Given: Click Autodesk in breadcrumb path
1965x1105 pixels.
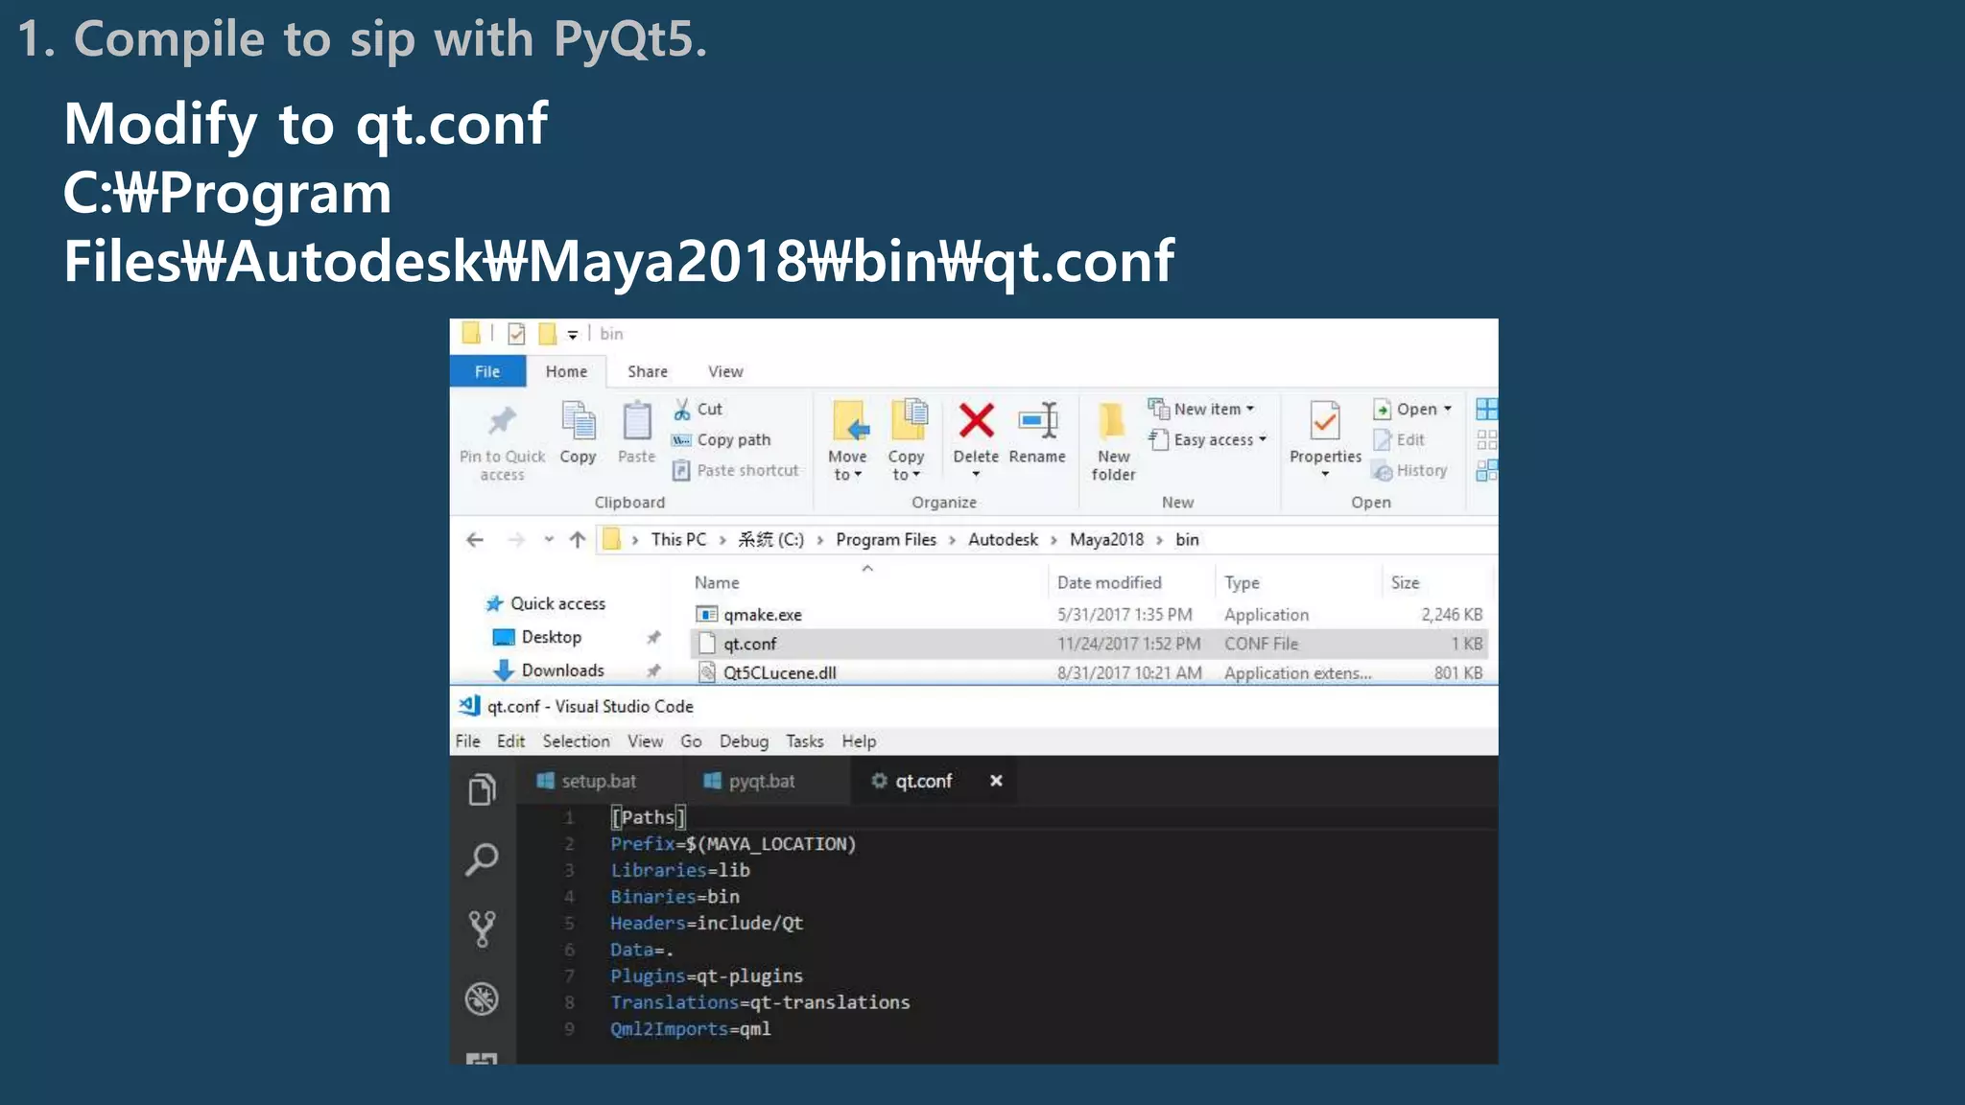Looking at the screenshot, I should tap(1003, 540).
